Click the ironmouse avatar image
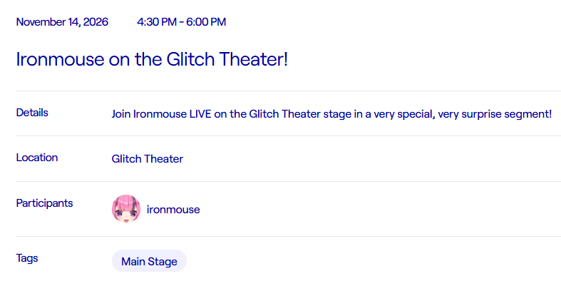The height and width of the screenshot is (286, 561). point(126,209)
